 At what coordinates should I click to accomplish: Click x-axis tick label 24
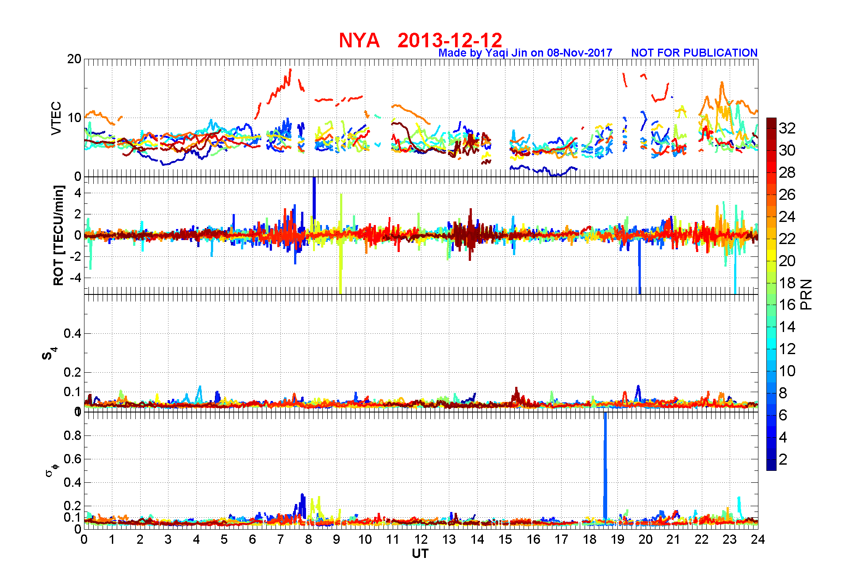click(x=758, y=539)
